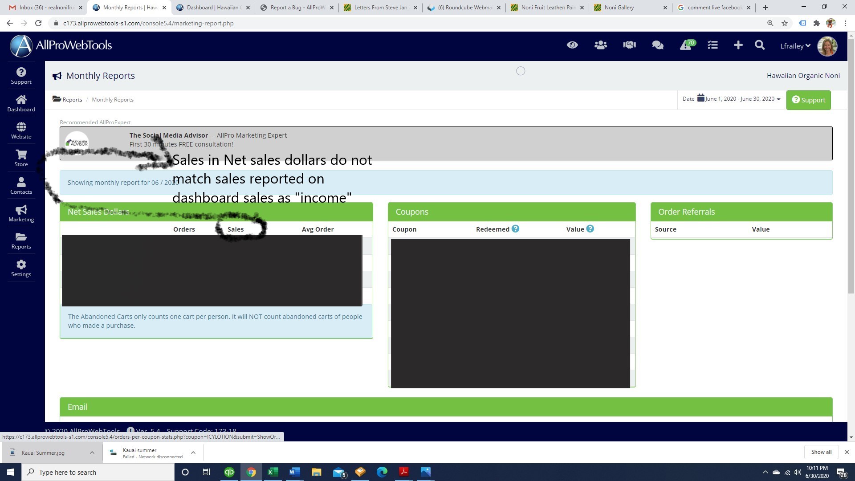855x481 pixels.
Task: Click the browser bookmark star icon
Action: tap(785, 23)
